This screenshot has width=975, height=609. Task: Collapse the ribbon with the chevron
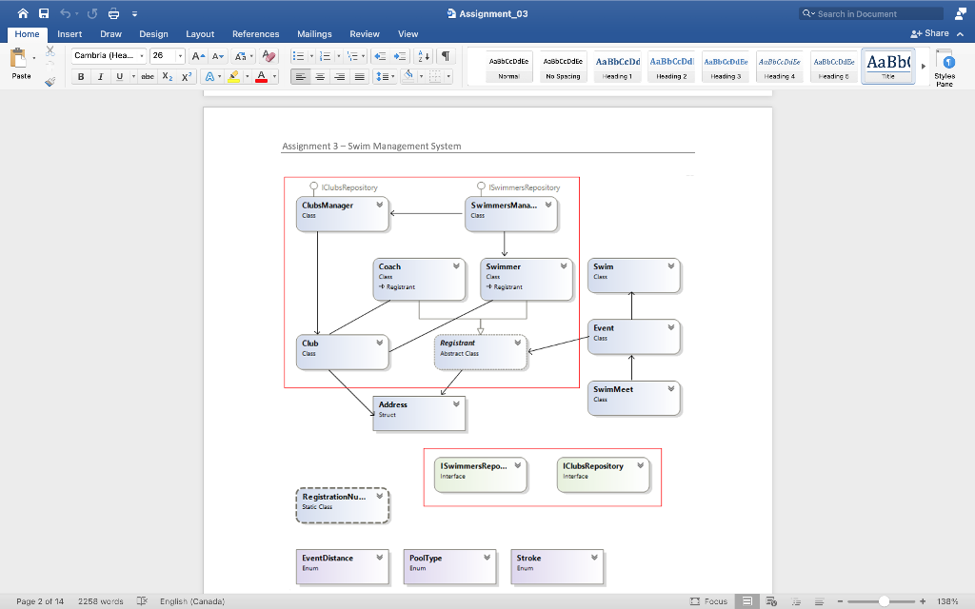(960, 34)
